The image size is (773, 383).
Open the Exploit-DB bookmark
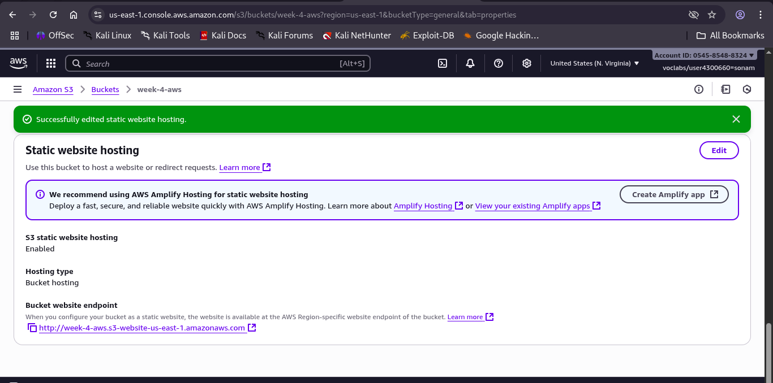[x=427, y=35]
